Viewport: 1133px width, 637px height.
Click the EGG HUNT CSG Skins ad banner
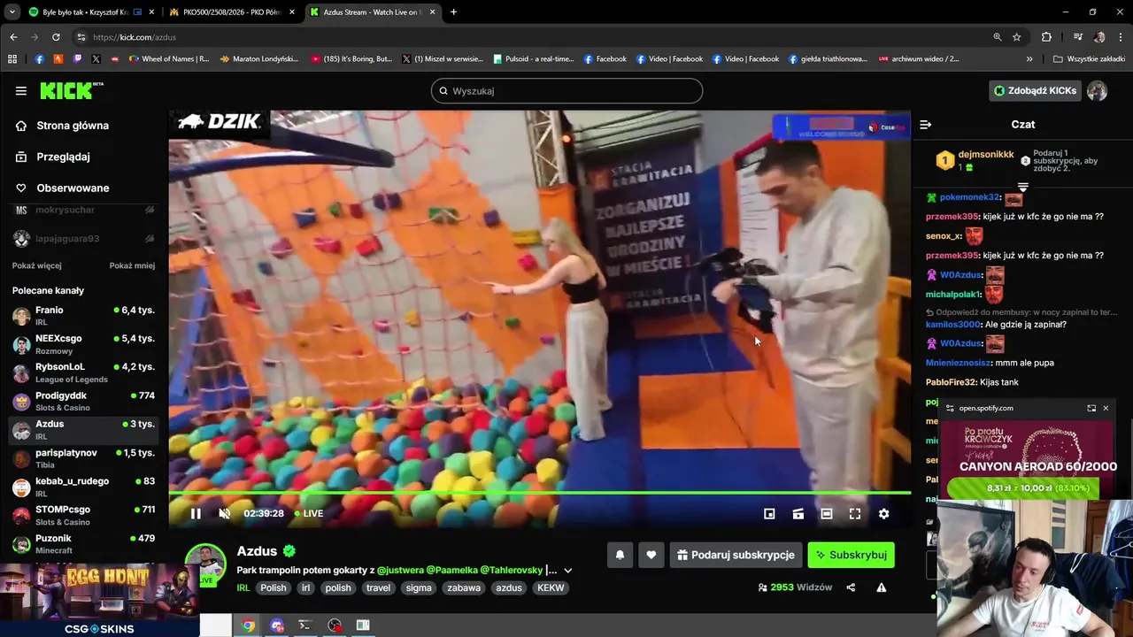tap(99, 600)
